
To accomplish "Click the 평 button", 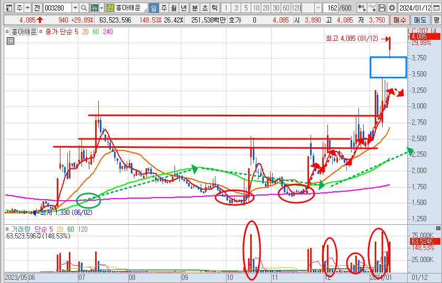I will click(x=436, y=20).
